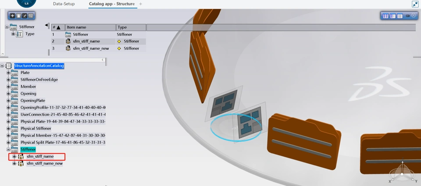
Task: Click the large orange folder in carousel center
Action: tap(304, 141)
